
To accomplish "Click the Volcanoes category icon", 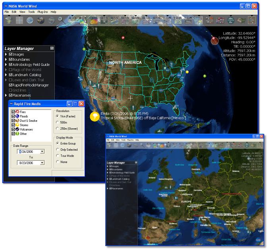I will pyautogui.click(x=17, y=129).
